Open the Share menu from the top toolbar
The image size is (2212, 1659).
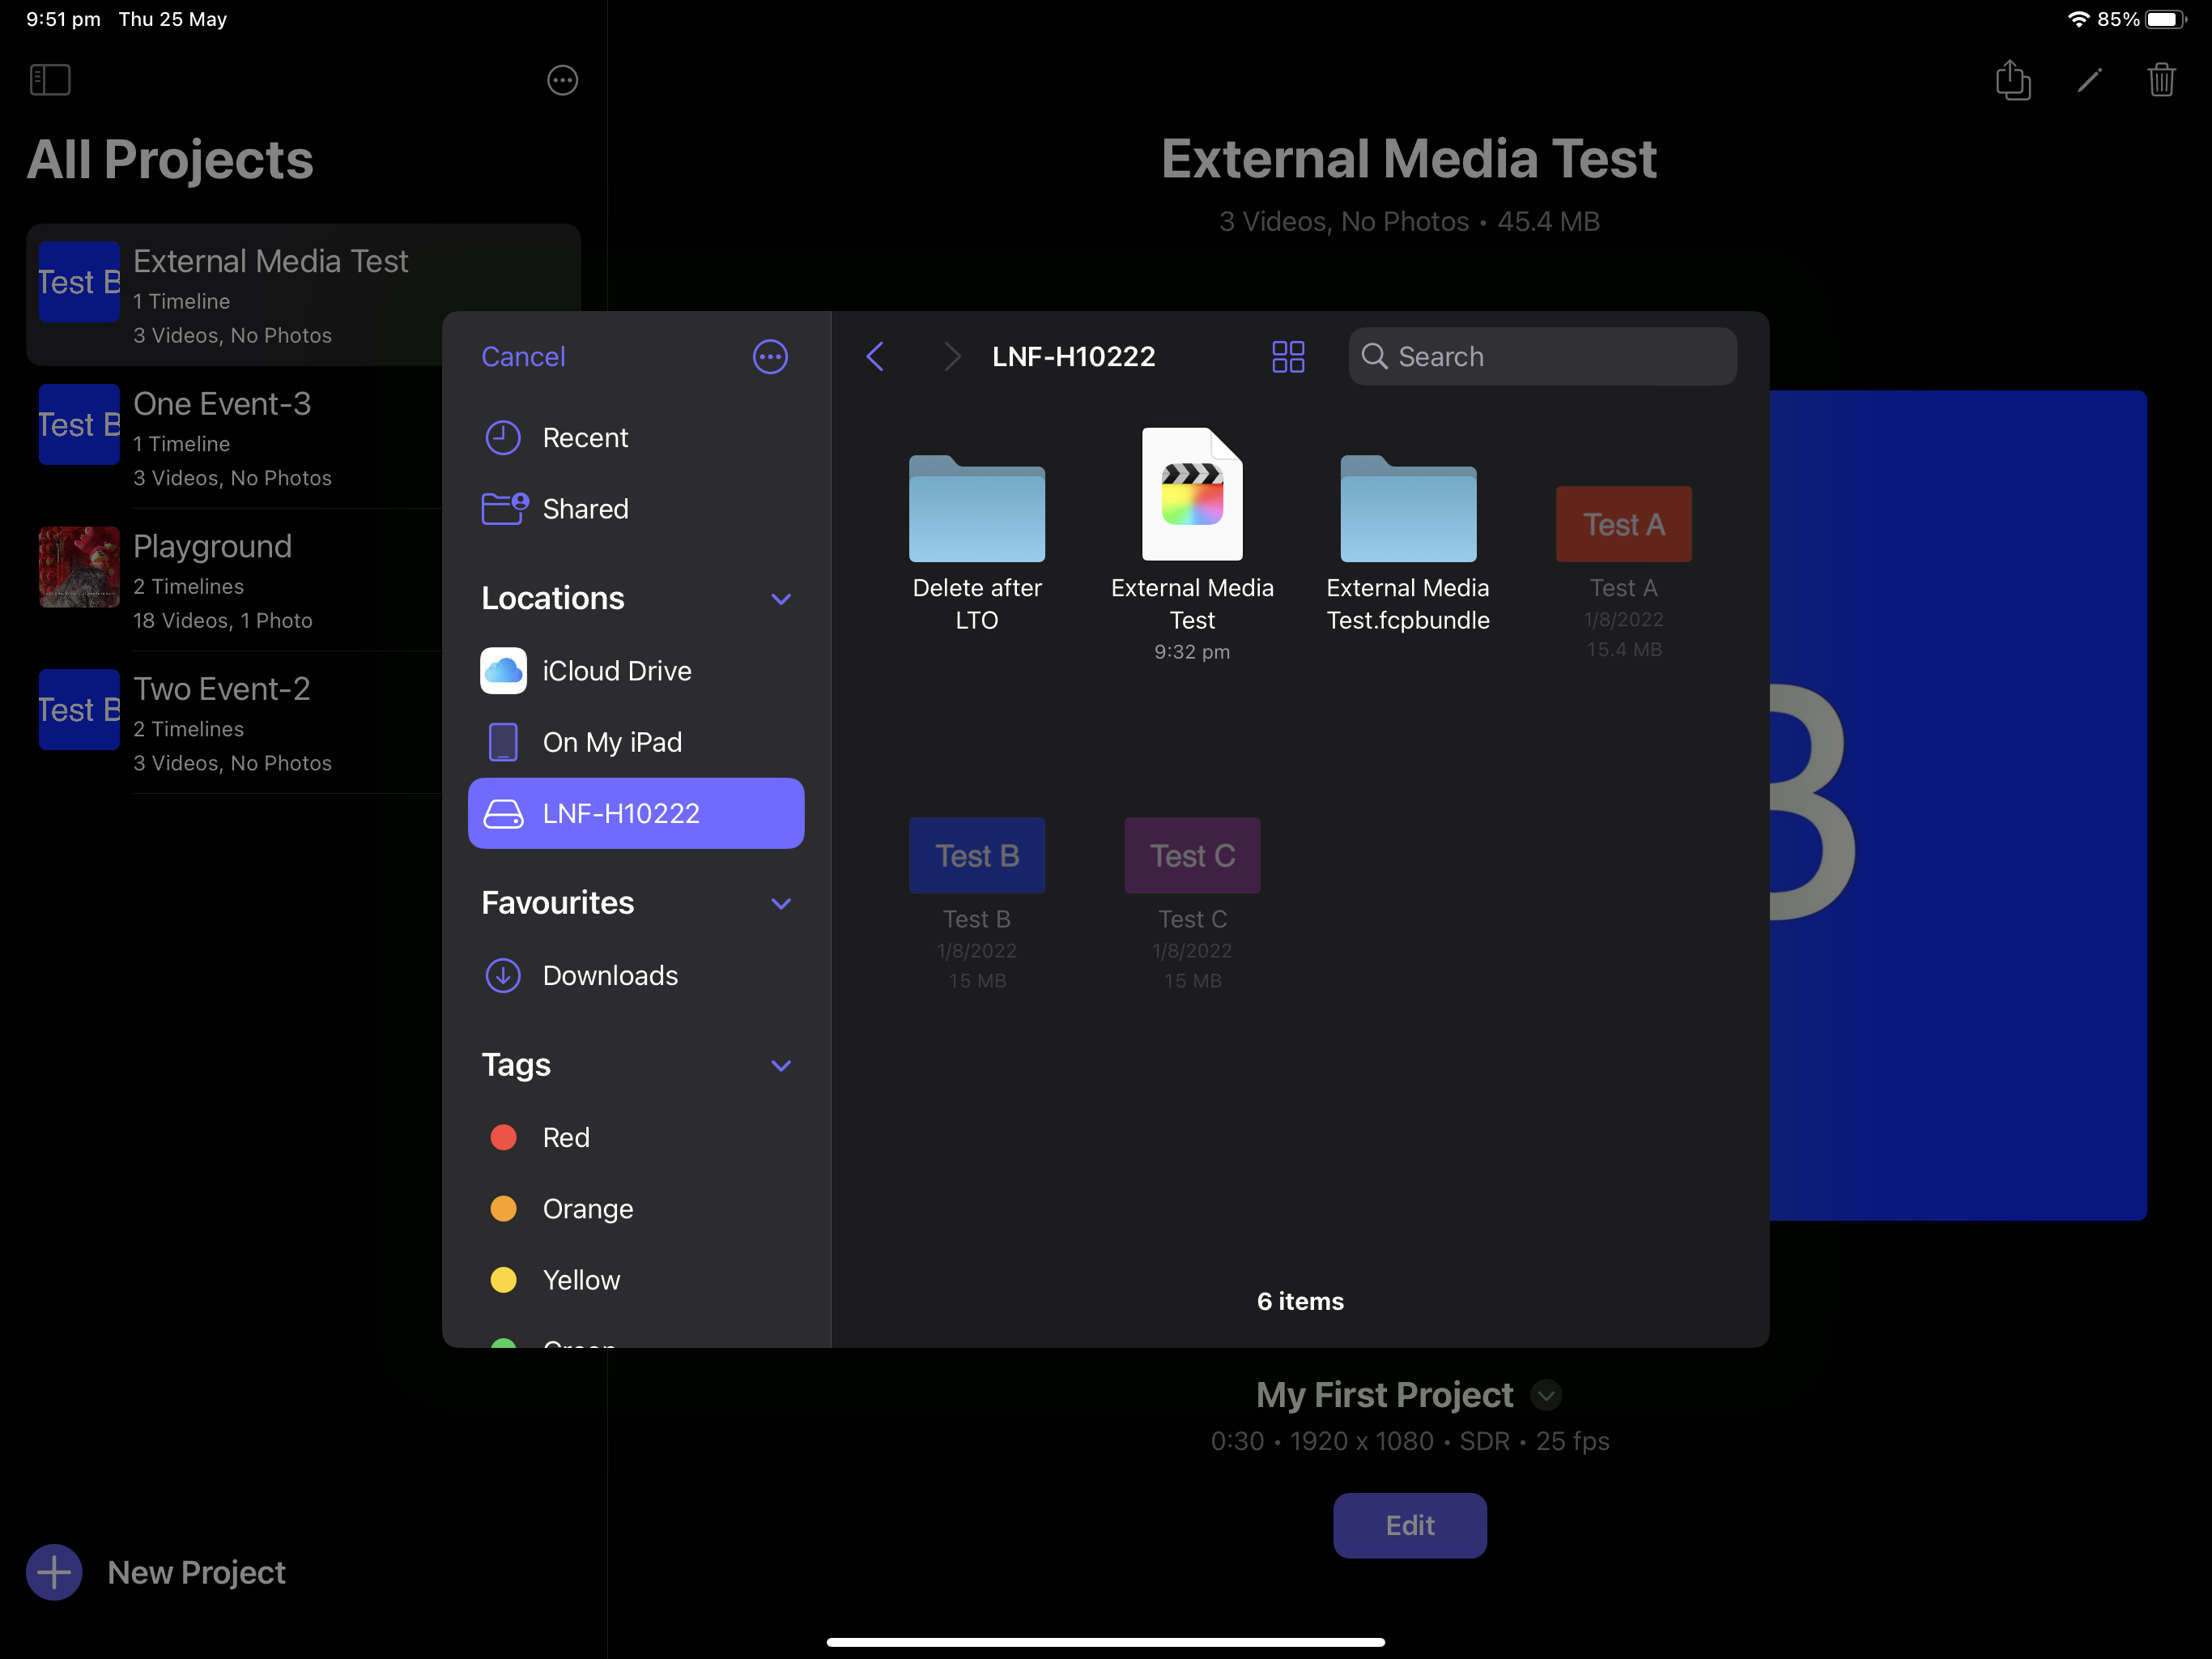[2014, 80]
